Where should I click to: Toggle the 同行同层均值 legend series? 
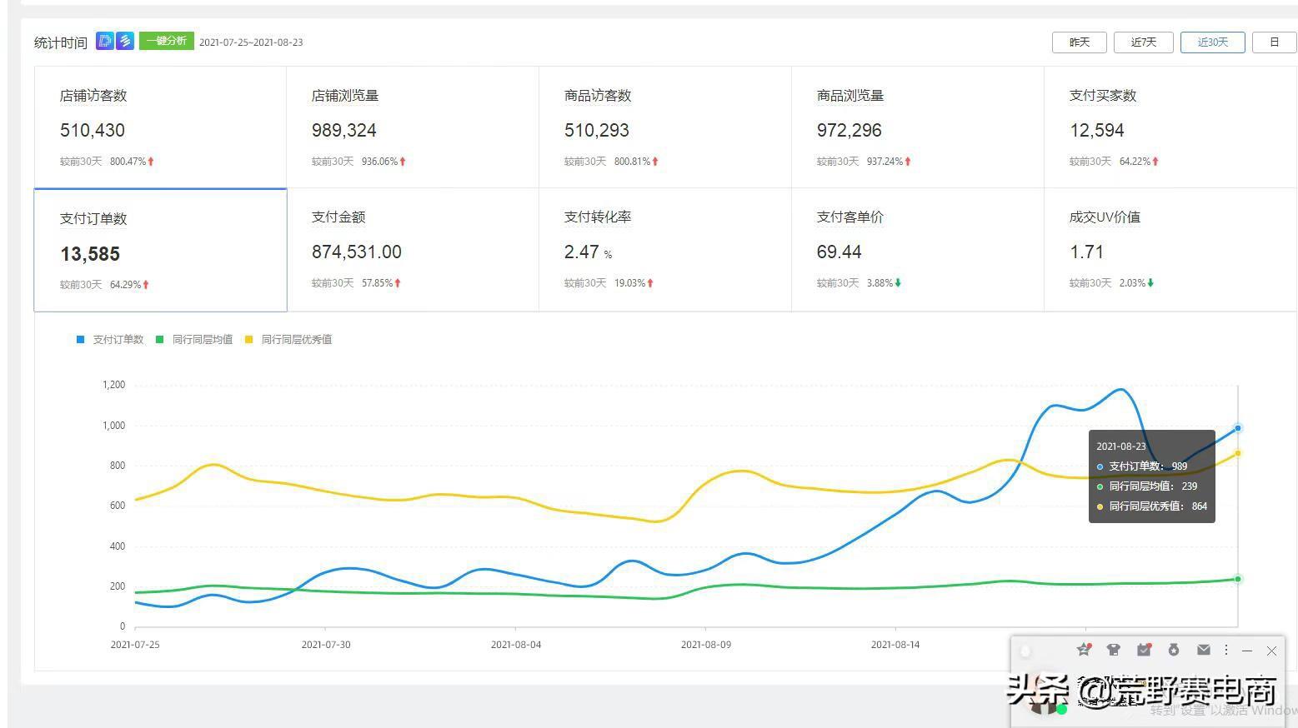click(194, 340)
